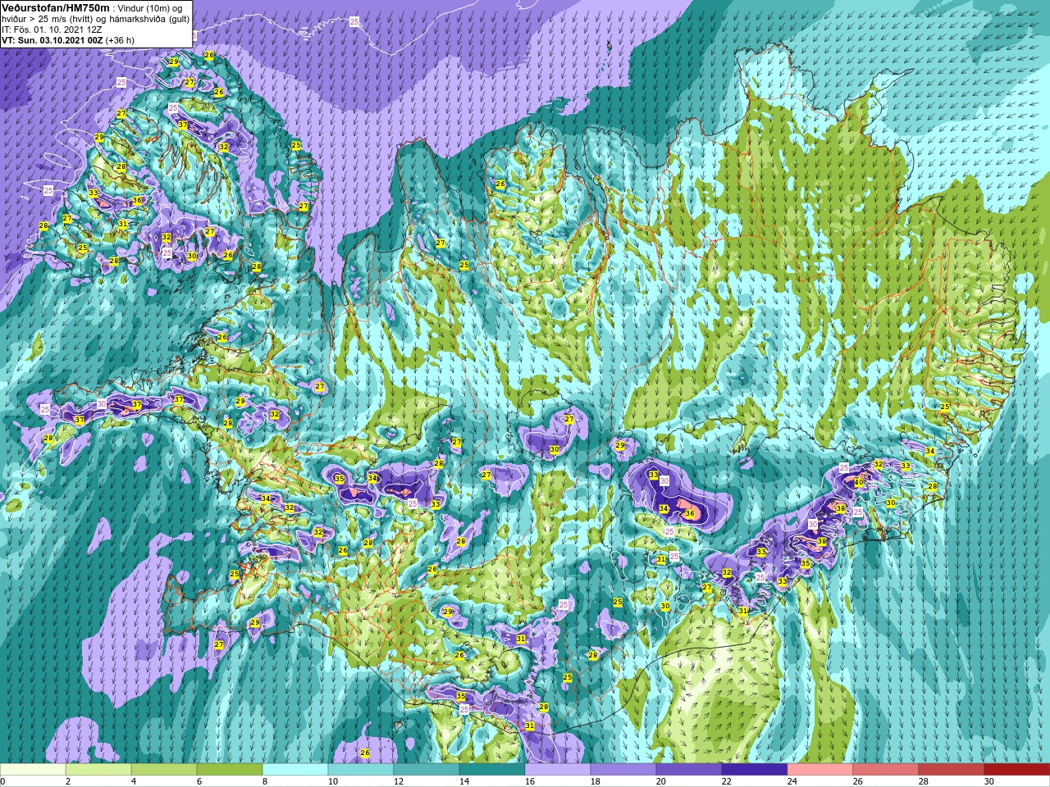Click the legend scale number 2
The height and width of the screenshot is (787, 1050).
pos(68,781)
